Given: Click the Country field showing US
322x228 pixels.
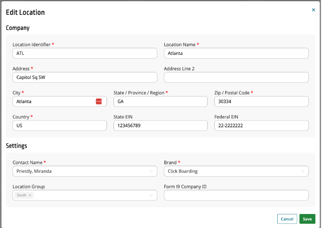Looking at the screenshot, I should click(x=59, y=126).
